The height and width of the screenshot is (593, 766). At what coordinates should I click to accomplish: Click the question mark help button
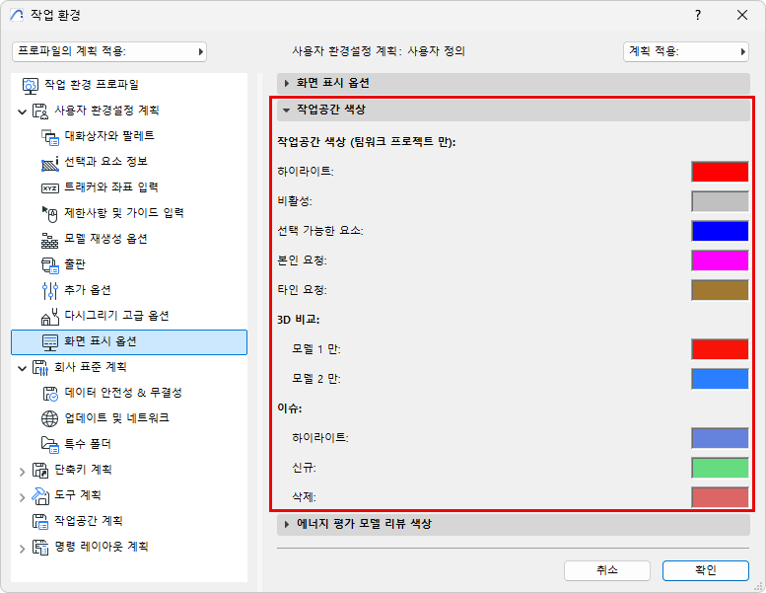(698, 15)
